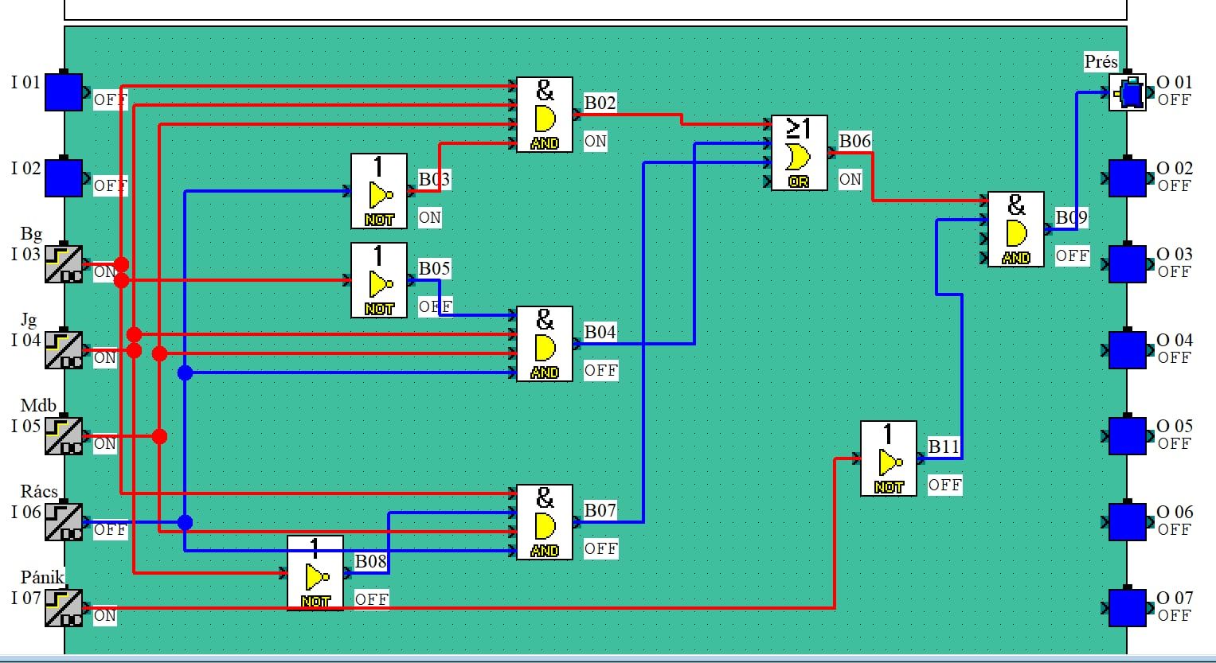Click the B09 block label
This screenshot has width=1216, height=663.
[1072, 217]
